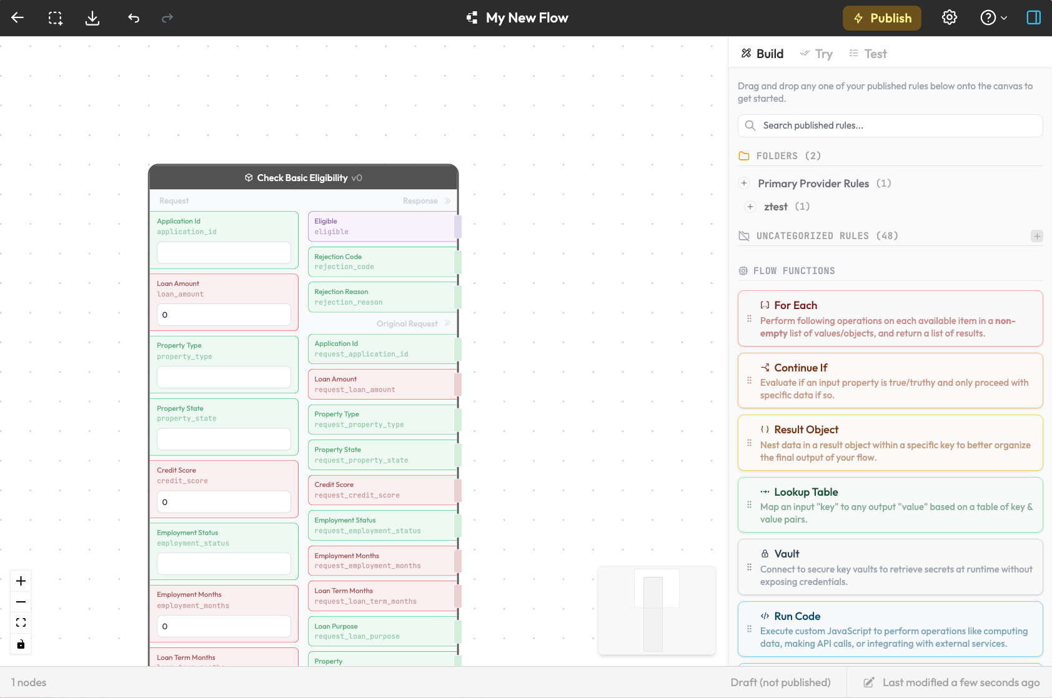1052x698 pixels.
Task: Switch to the Try tab
Action: point(816,54)
